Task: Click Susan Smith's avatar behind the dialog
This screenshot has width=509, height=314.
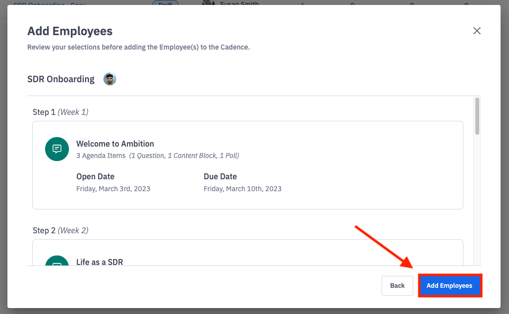Action: [208, 3]
